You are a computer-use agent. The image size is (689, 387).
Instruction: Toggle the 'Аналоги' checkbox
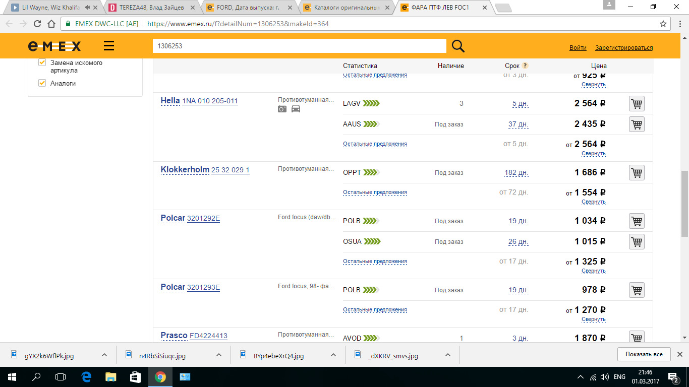42,83
